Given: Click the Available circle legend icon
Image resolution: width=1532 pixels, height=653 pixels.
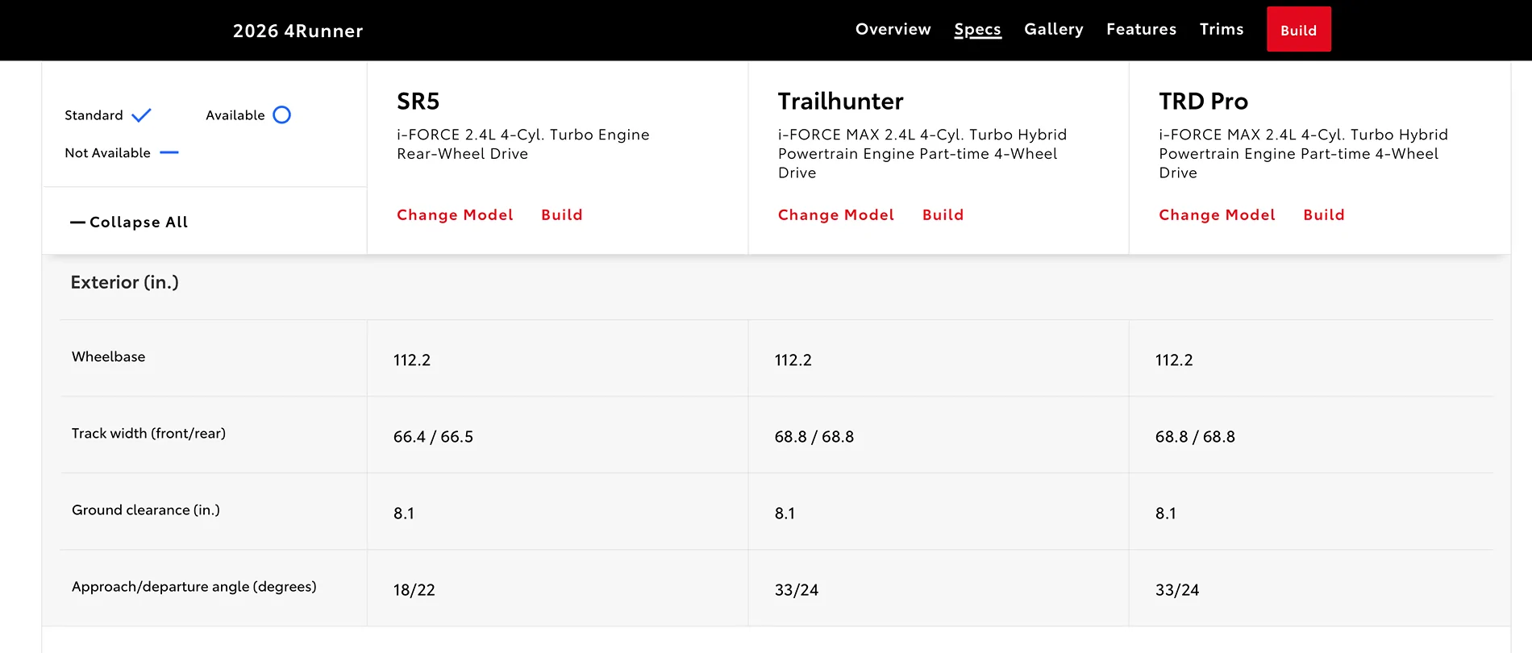Looking at the screenshot, I should [281, 115].
